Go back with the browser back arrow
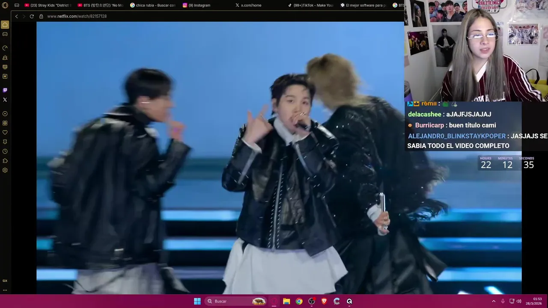 pyautogui.click(x=16, y=16)
